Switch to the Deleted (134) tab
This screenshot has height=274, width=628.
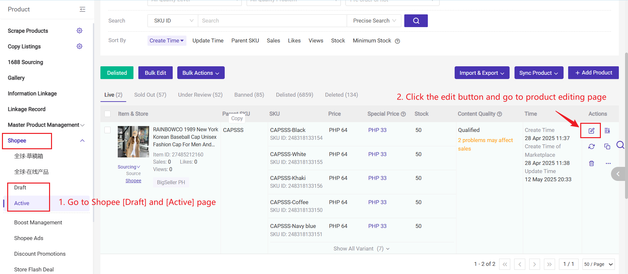pyautogui.click(x=341, y=95)
